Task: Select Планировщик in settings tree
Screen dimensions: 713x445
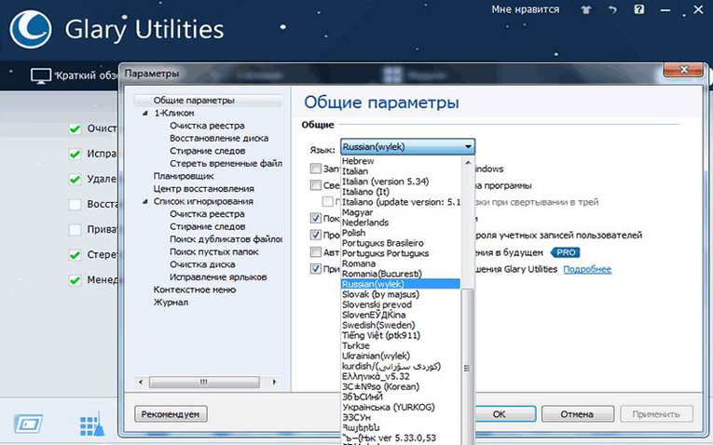Action: tap(184, 176)
